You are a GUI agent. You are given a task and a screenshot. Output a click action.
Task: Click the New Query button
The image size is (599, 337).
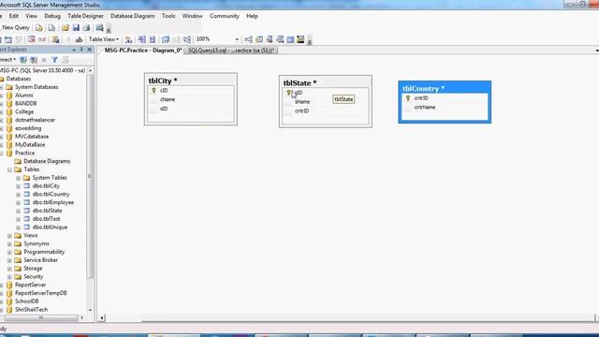coord(15,27)
